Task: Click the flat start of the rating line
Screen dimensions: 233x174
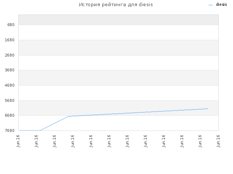Action: click(x=30, y=130)
